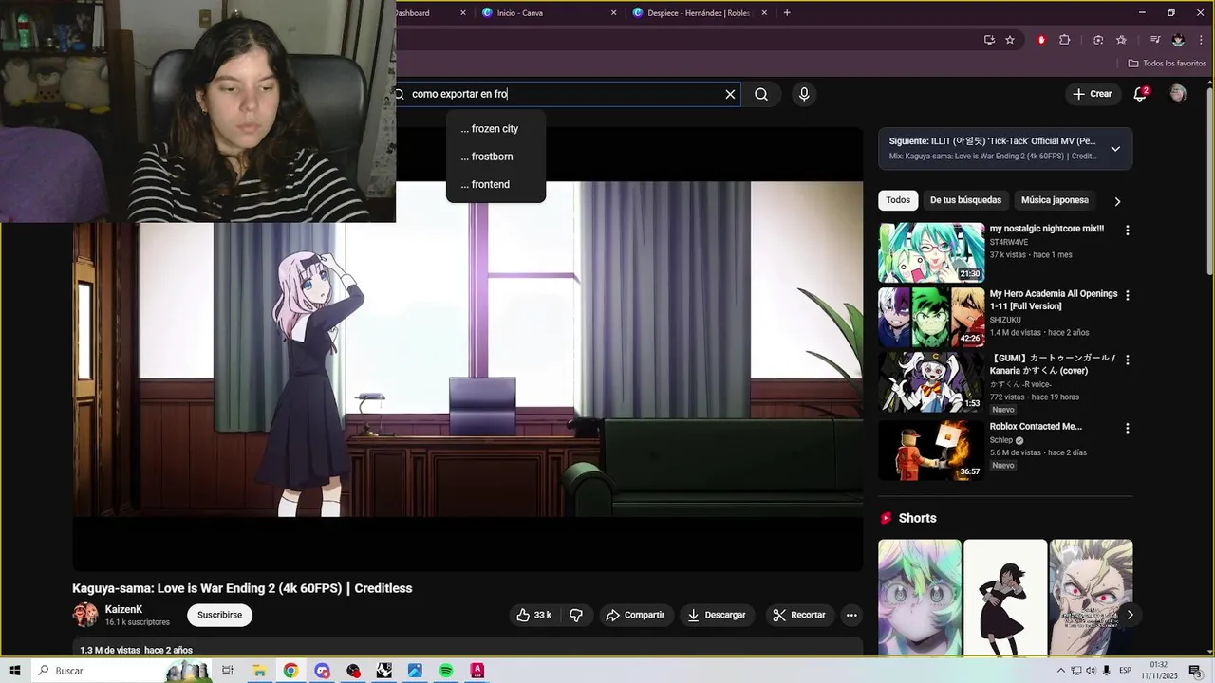
Task: Open options for My Hero Academia video
Action: coord(1128,295)
